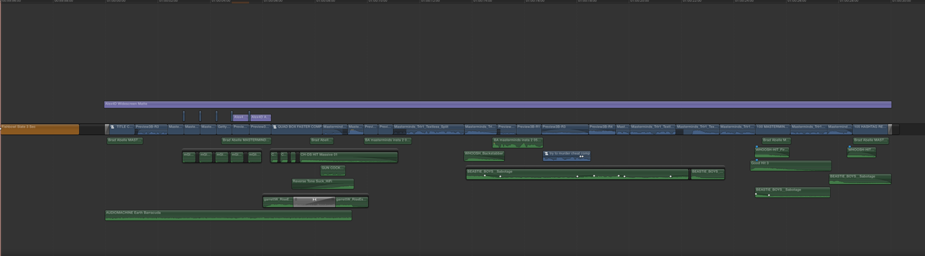Click the blue marker on Good Hit 3 clip
This screenshot has width=925, height=256.
pos(757,160)
